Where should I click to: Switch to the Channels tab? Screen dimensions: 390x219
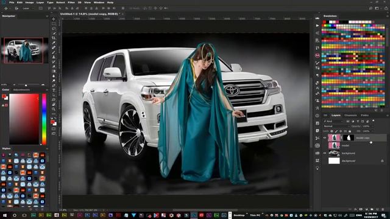[x=350, y=115]
